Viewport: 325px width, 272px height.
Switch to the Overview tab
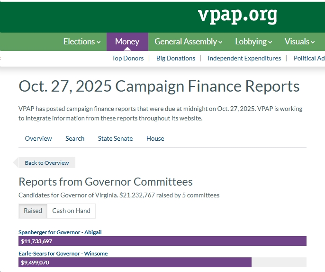38,138
